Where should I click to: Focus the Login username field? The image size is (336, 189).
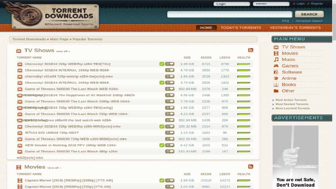click(232, 4)
